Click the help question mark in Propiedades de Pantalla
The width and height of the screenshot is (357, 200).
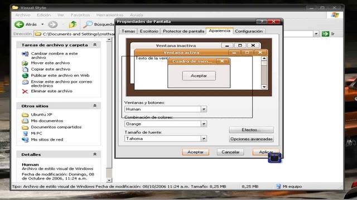click(x=262, y=22)
